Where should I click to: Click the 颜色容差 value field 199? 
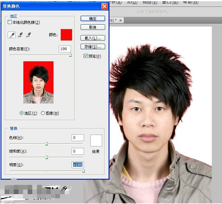[65, 49]
